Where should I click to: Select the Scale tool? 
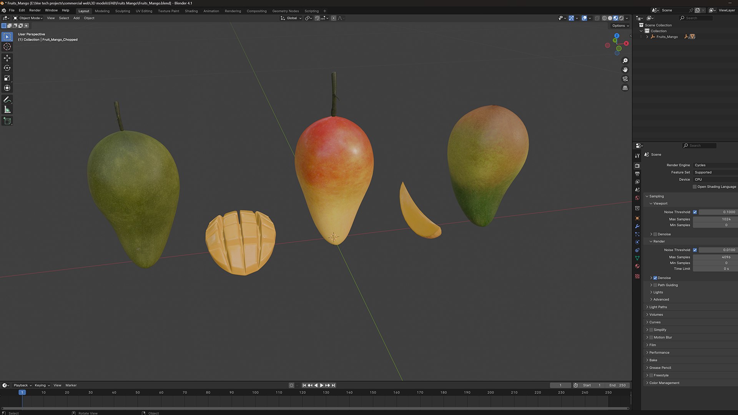[7, 78]
